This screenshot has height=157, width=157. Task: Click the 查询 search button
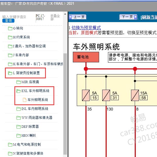[8, 21]
